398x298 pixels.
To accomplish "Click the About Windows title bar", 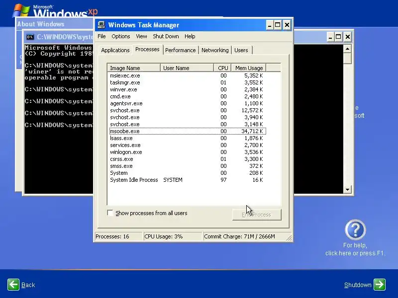I will click(x=55, y=24).
